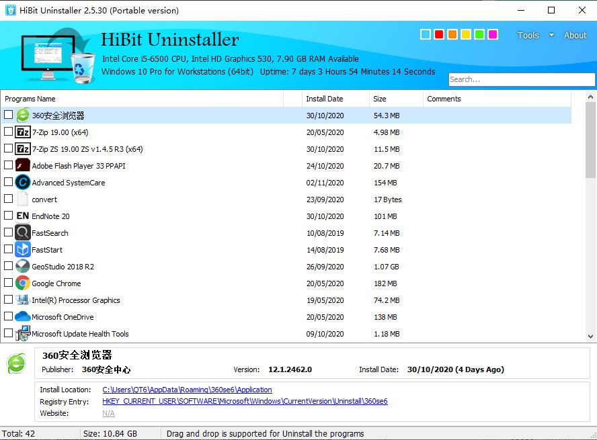This screenshot has width=597, height=440.
Task: Sort list by Size column header
Action: [x=396, y=99]
